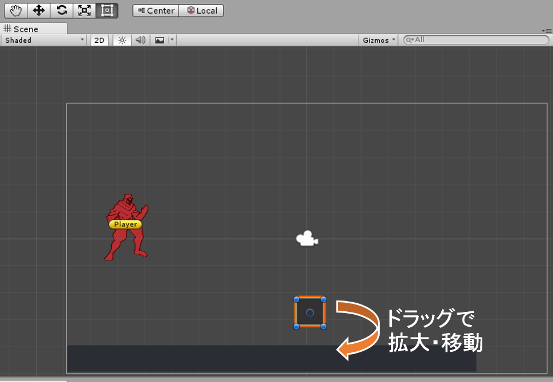
Task: Open the Scene panel options menu
Action: pos(546,31)
